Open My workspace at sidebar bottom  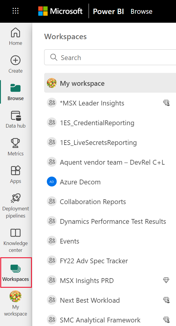[x=16, y=304]
